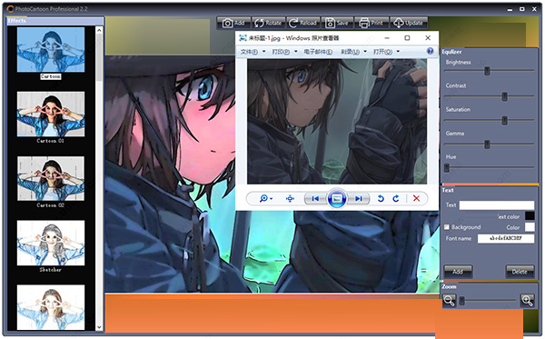Zoom in with plus magnifier
This screenshot has width=545, height=339.
tap(527, 301)
